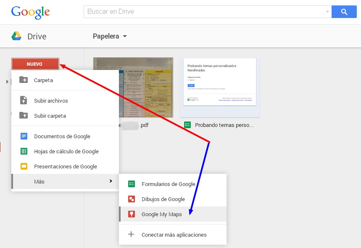This screenshot has height=248, width=361.
Task: Click the blue Documentos de Google icon
Action: (24, 136)
